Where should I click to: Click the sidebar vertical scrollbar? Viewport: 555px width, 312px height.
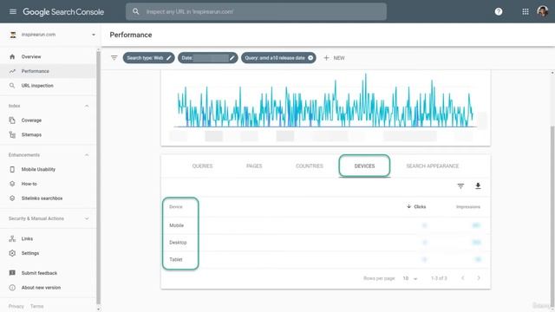click(98, 177)
